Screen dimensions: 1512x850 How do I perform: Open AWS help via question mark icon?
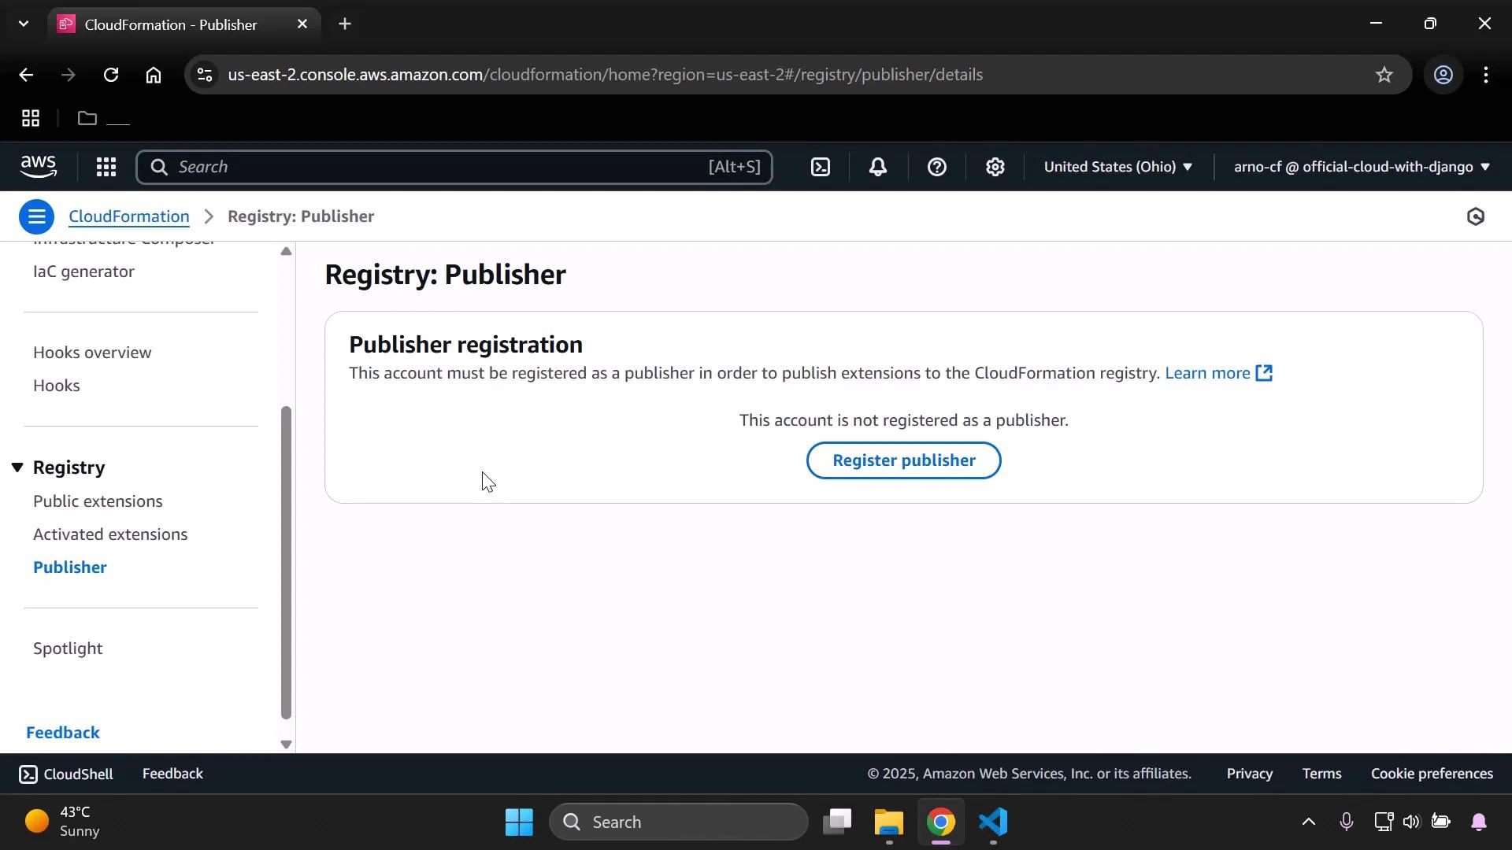pos(936,167)
